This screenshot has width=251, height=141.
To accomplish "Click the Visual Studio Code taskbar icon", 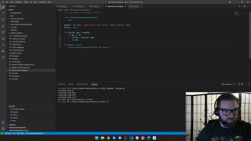I will [x=131, y=138].
